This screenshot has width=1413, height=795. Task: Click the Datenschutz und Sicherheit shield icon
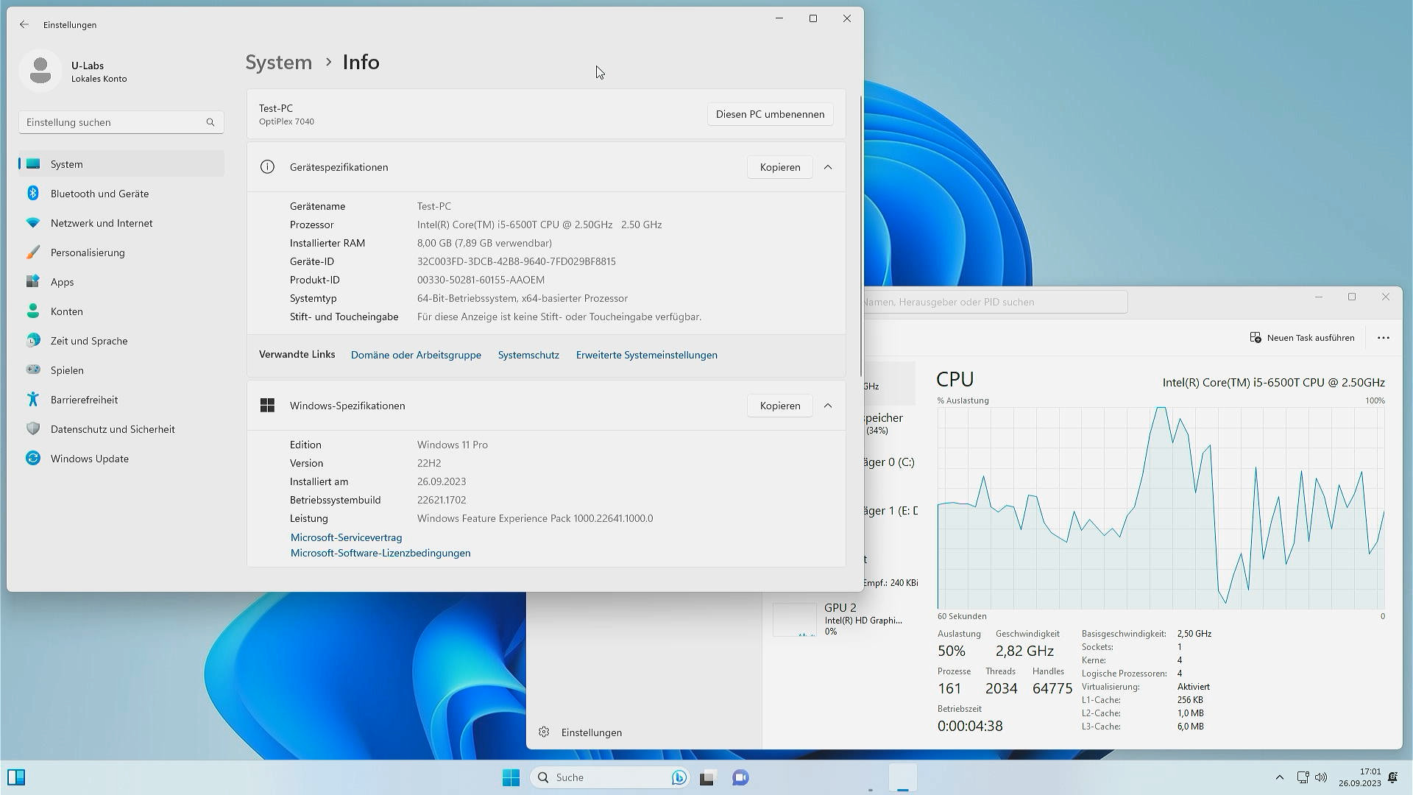point(33,428)
